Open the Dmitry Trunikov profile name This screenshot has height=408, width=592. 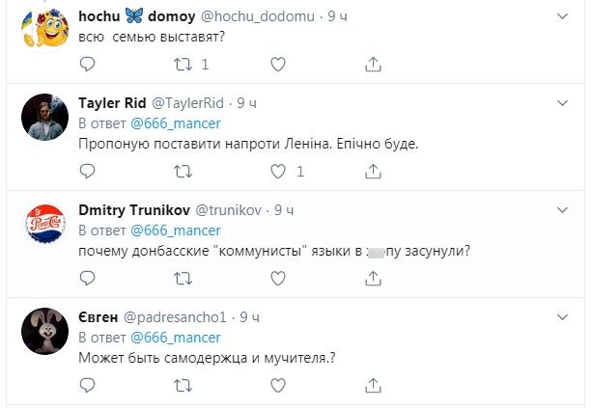(134, 209)
